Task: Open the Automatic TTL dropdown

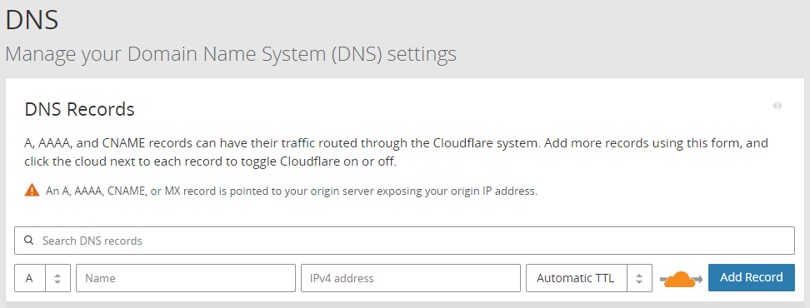Action: click(589, 278)
